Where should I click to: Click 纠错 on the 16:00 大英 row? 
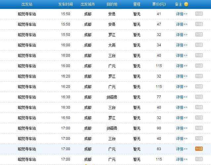[x=199, y=45]
